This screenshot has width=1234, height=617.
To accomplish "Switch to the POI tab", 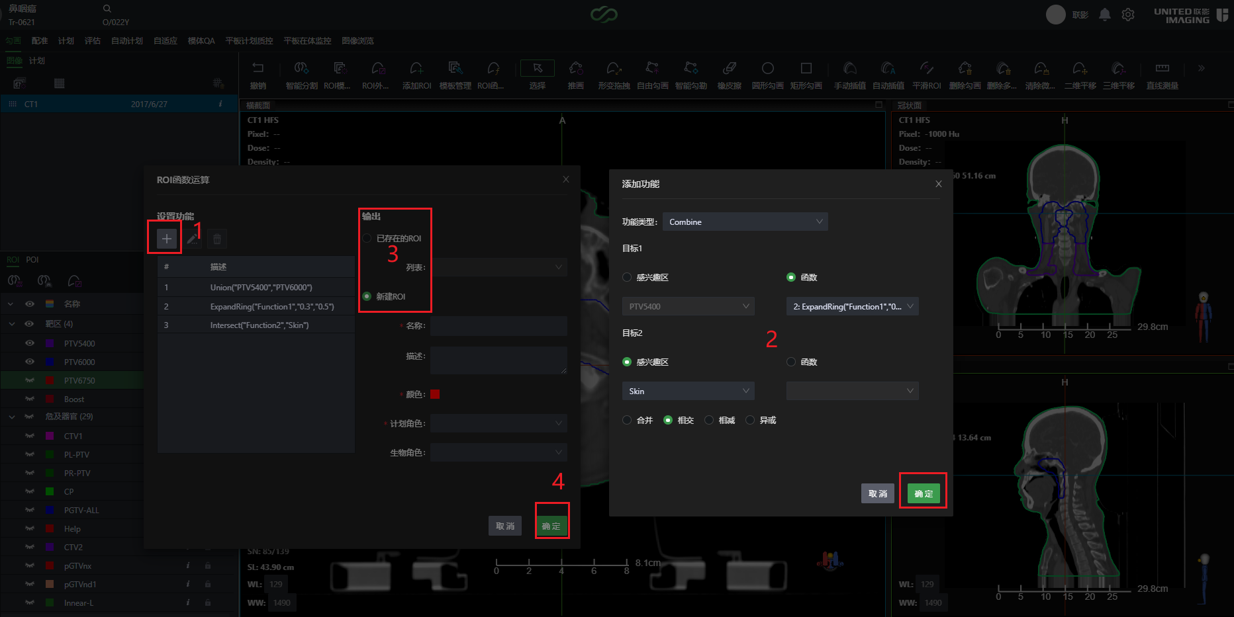I will (x=32, y=260).
